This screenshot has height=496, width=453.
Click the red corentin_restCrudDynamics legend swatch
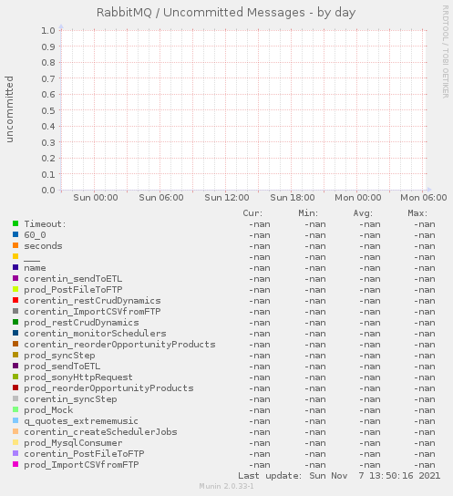pos(15,300)
